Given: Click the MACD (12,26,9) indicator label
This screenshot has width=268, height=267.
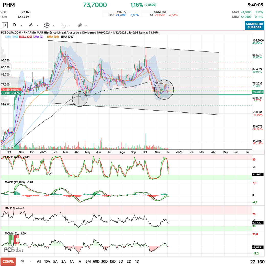Looking at the screenshot, I should [15, 182].
